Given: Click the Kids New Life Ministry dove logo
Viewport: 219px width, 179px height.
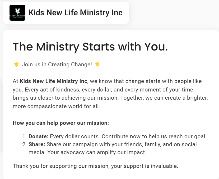Looking at the screenshot, I should tap(17, 13).
